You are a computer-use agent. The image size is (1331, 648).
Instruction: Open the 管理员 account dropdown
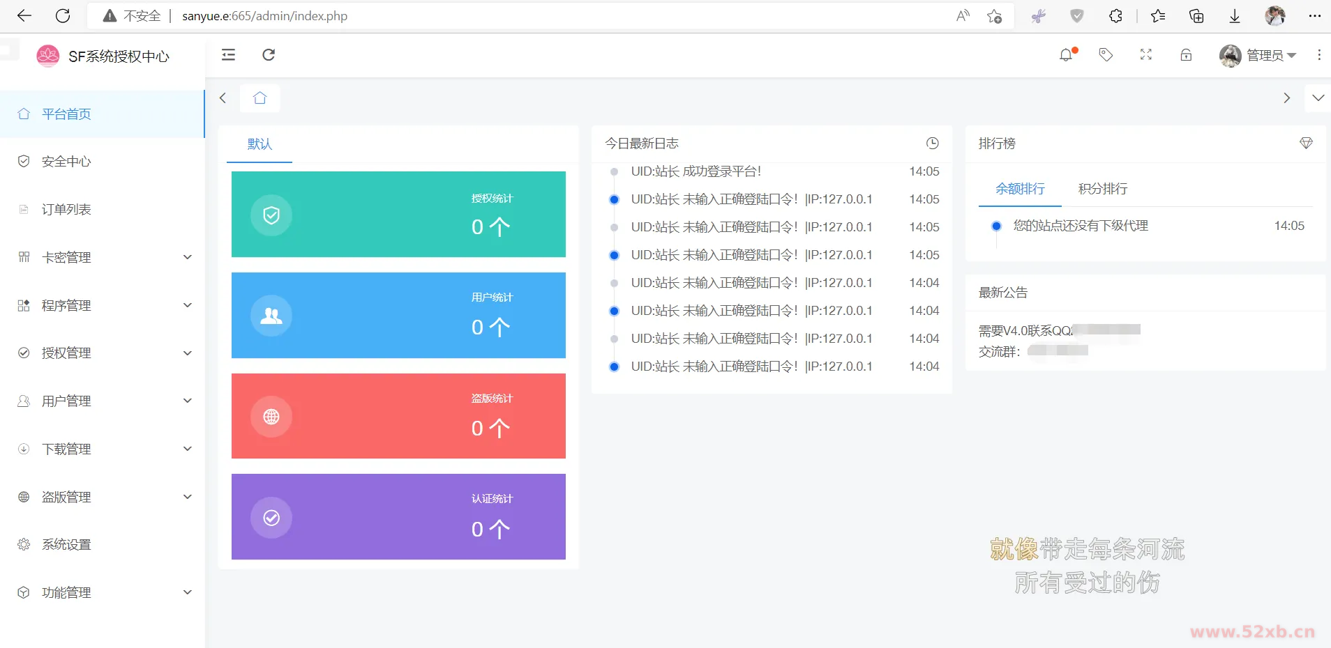[1258, 55]
